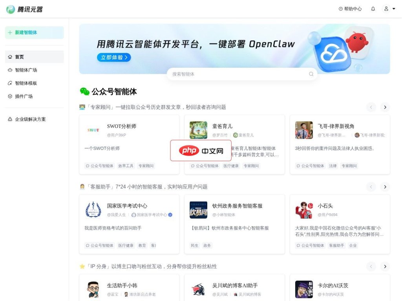Open the 童爸育儿 title
The image size is (402, 301).
222,126
